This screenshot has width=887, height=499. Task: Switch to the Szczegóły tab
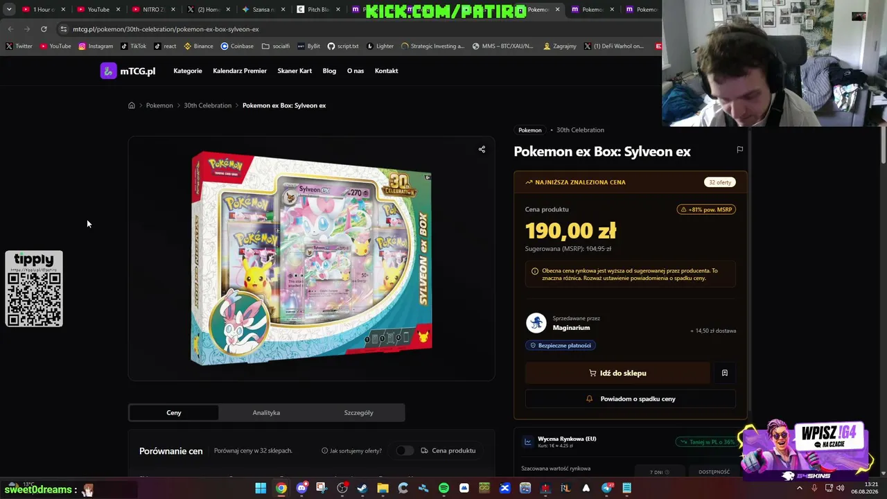pos(359,413)
